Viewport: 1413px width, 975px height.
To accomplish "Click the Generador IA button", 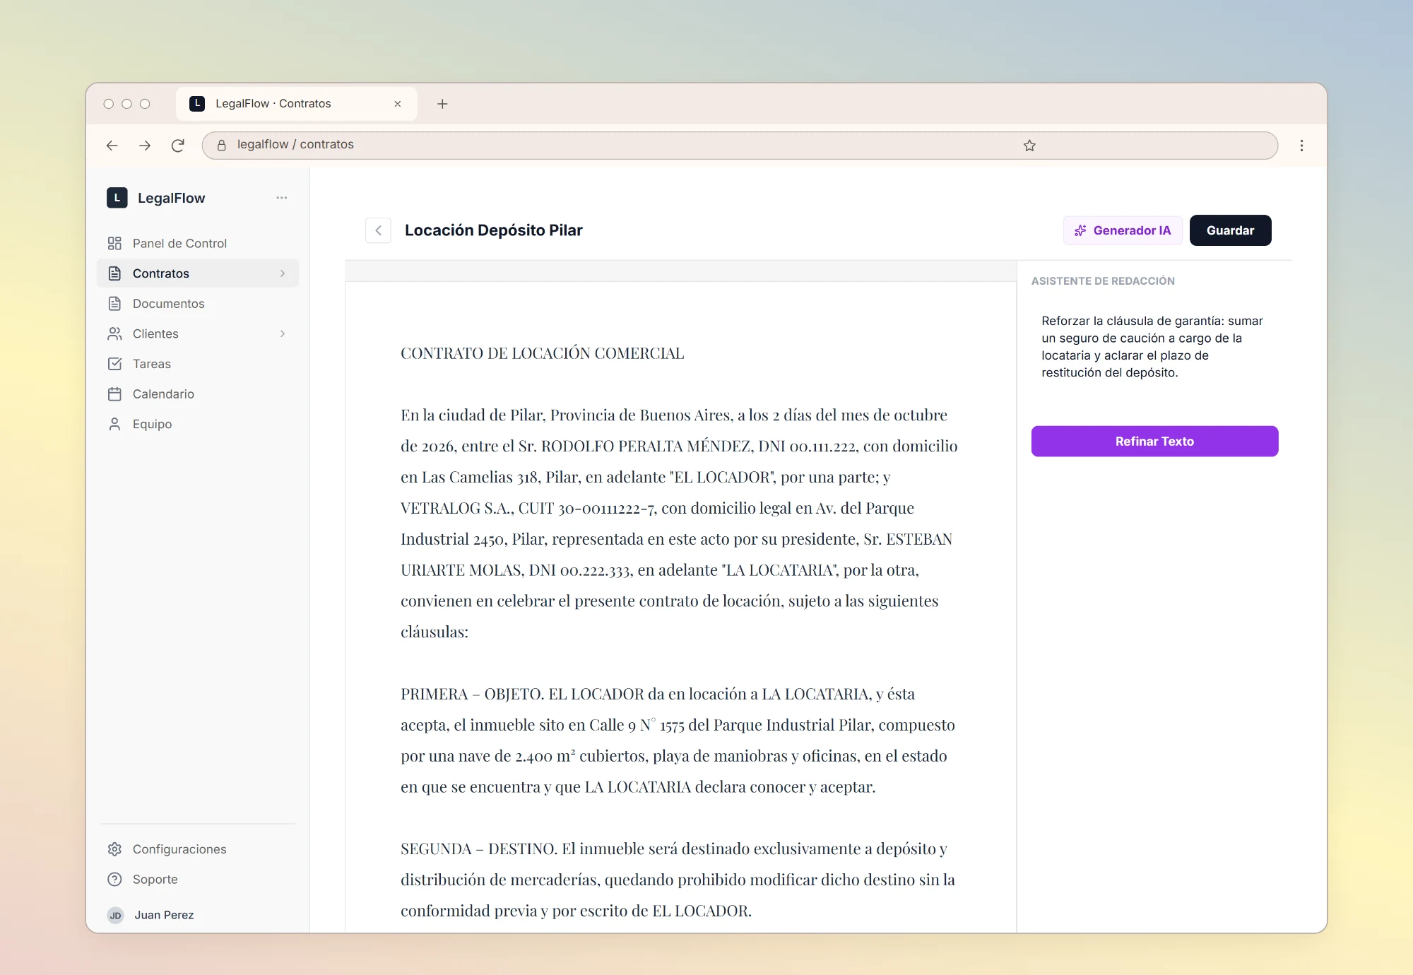I will coord(1123,230).
